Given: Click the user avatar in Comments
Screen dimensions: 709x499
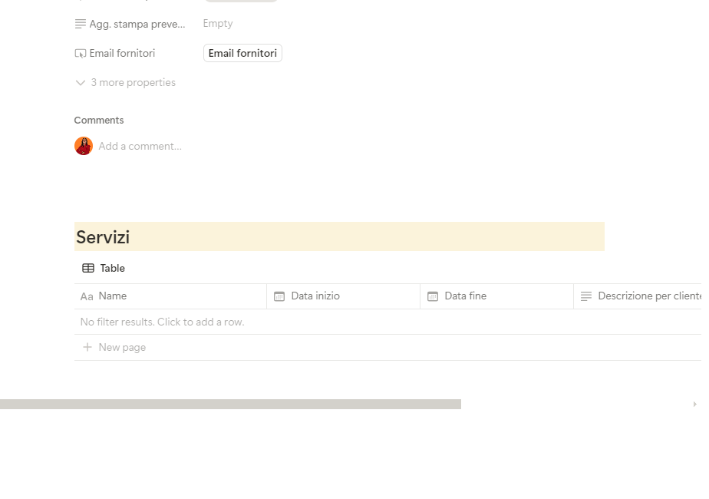Looking at the screenshot, I should [84, 146].
